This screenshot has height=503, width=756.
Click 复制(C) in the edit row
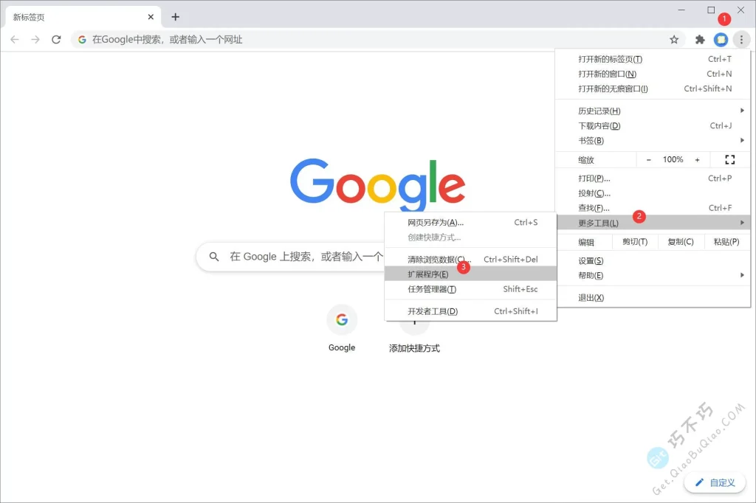[x=680, y=242]
